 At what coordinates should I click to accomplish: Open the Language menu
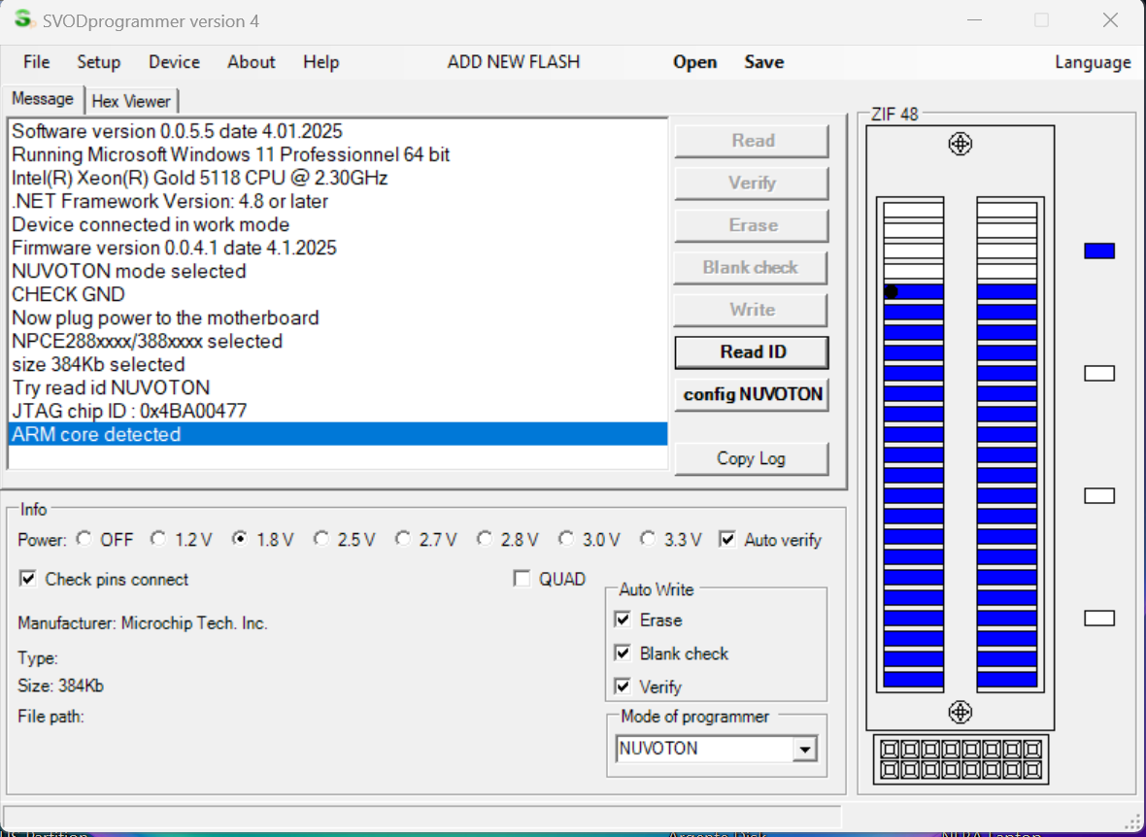click(x=1093, y=62)
